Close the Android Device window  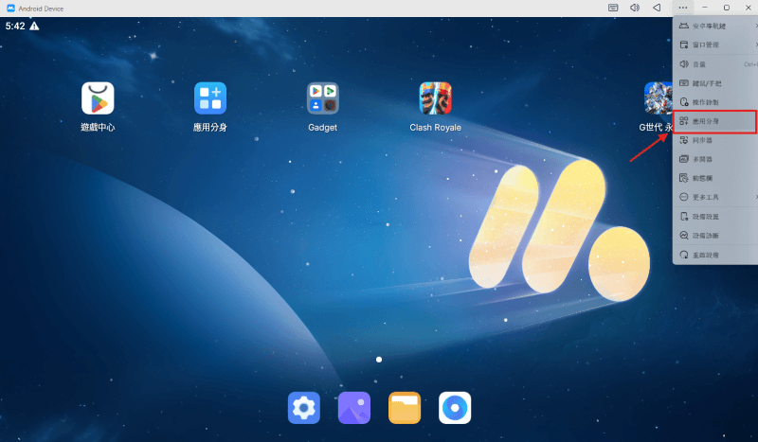coord(748,8)
